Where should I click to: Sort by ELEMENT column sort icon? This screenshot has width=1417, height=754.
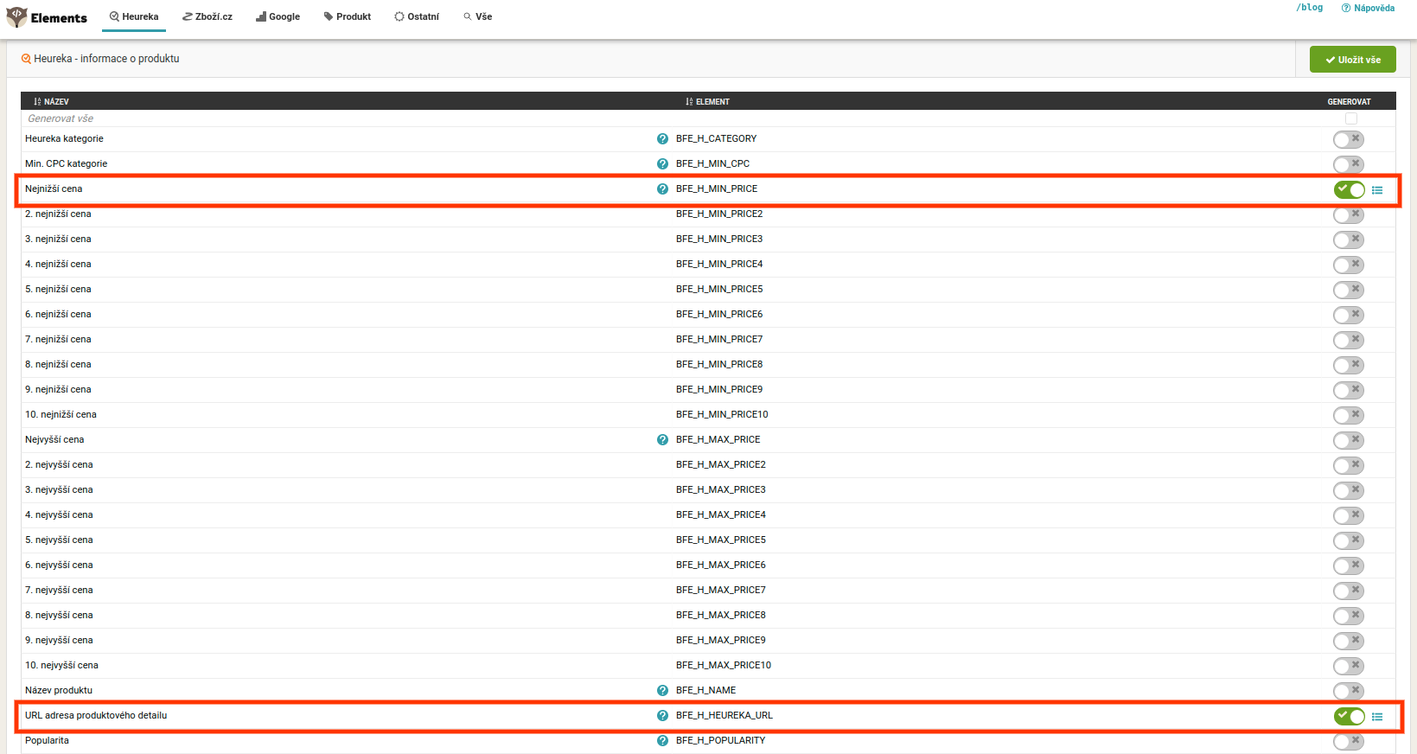point(689,102)
